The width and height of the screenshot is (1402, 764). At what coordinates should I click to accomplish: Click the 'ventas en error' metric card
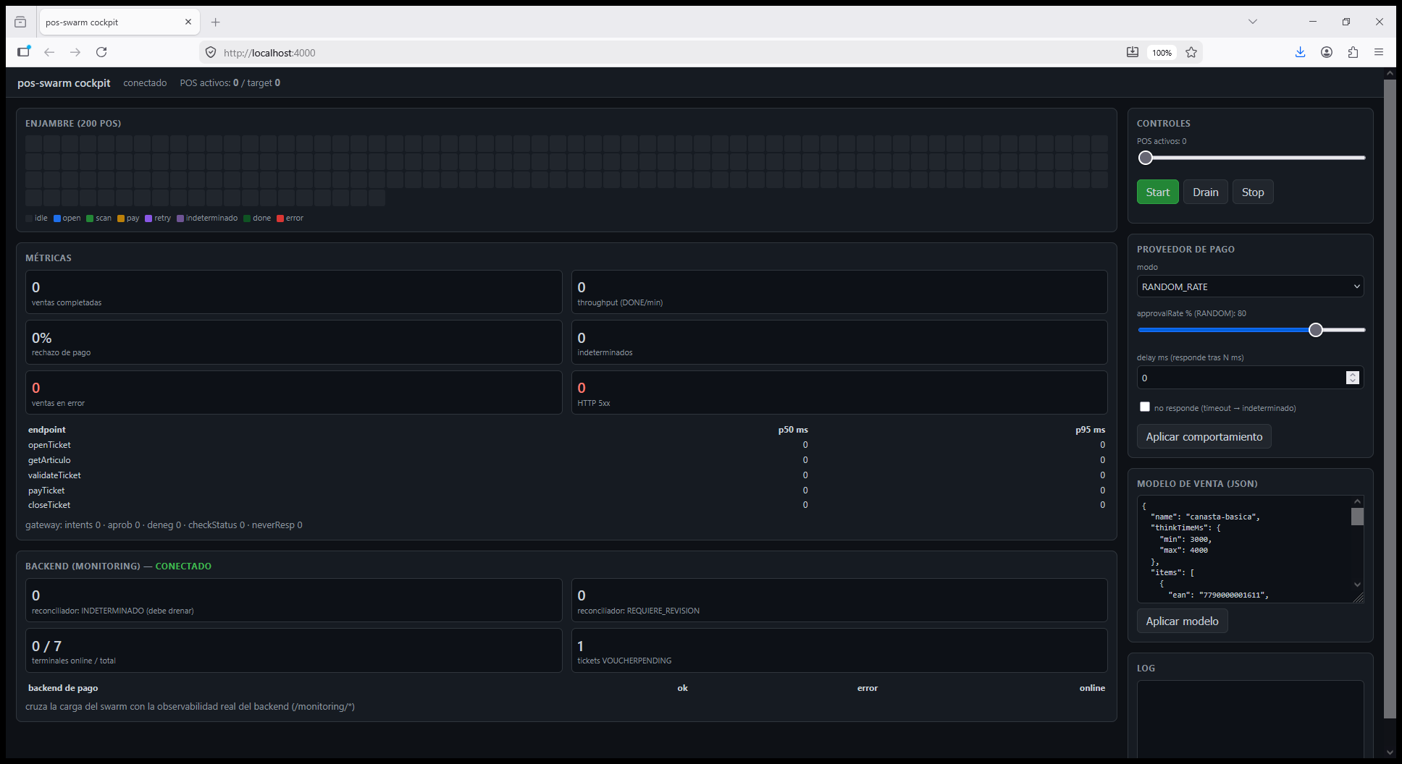coord(293,392)
